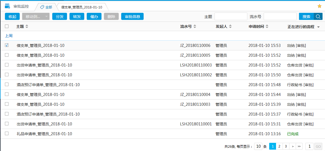
Task: Check the 礼品申请单 row checkbox
Action: tap(7, 134)
